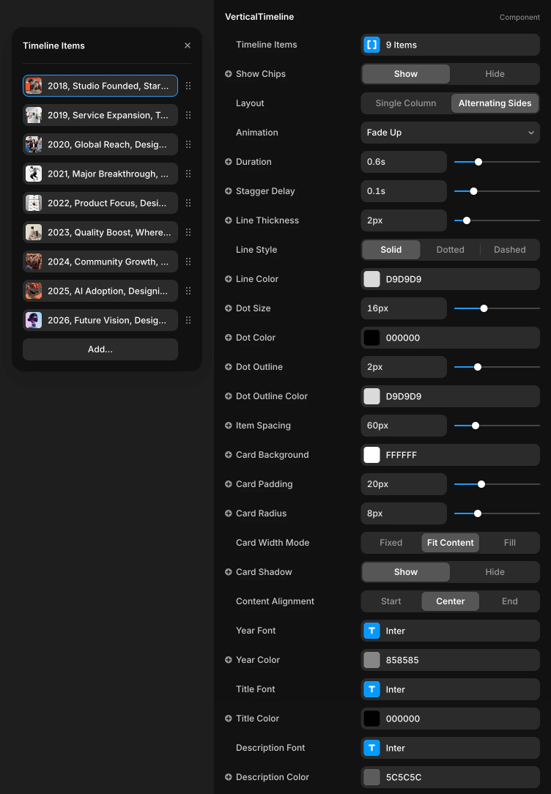Click the drag handle for 2025 AI Adoption item

[x=188, y=291]
